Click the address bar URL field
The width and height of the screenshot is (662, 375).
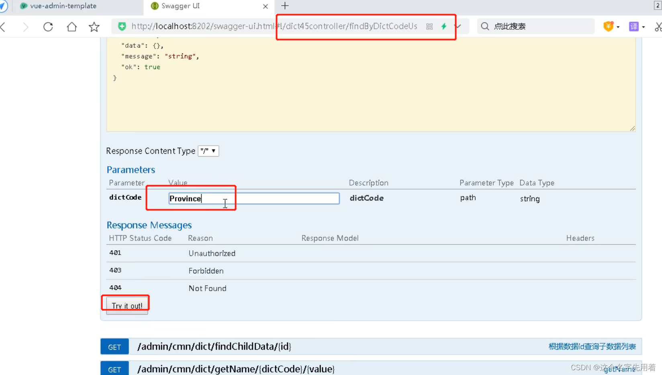tap(274, 26)
